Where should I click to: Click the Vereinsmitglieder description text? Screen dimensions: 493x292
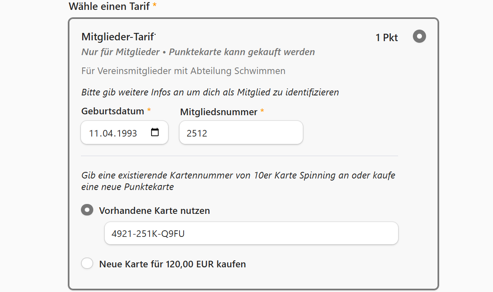183,71
